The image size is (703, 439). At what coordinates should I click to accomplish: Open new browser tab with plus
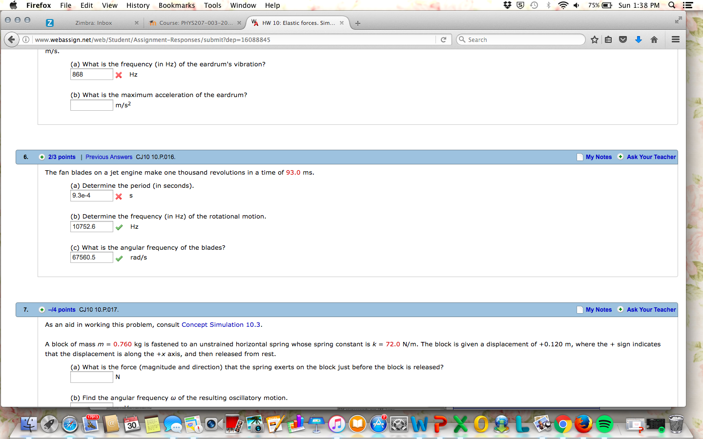358,23
